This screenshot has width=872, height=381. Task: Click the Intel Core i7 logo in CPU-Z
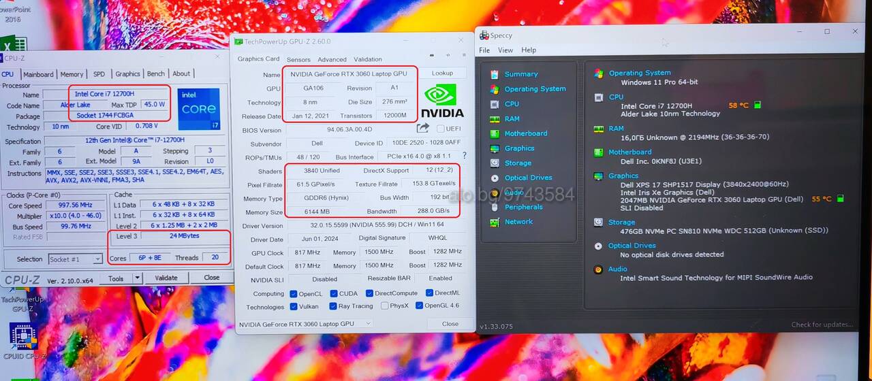tap(198, 109)
